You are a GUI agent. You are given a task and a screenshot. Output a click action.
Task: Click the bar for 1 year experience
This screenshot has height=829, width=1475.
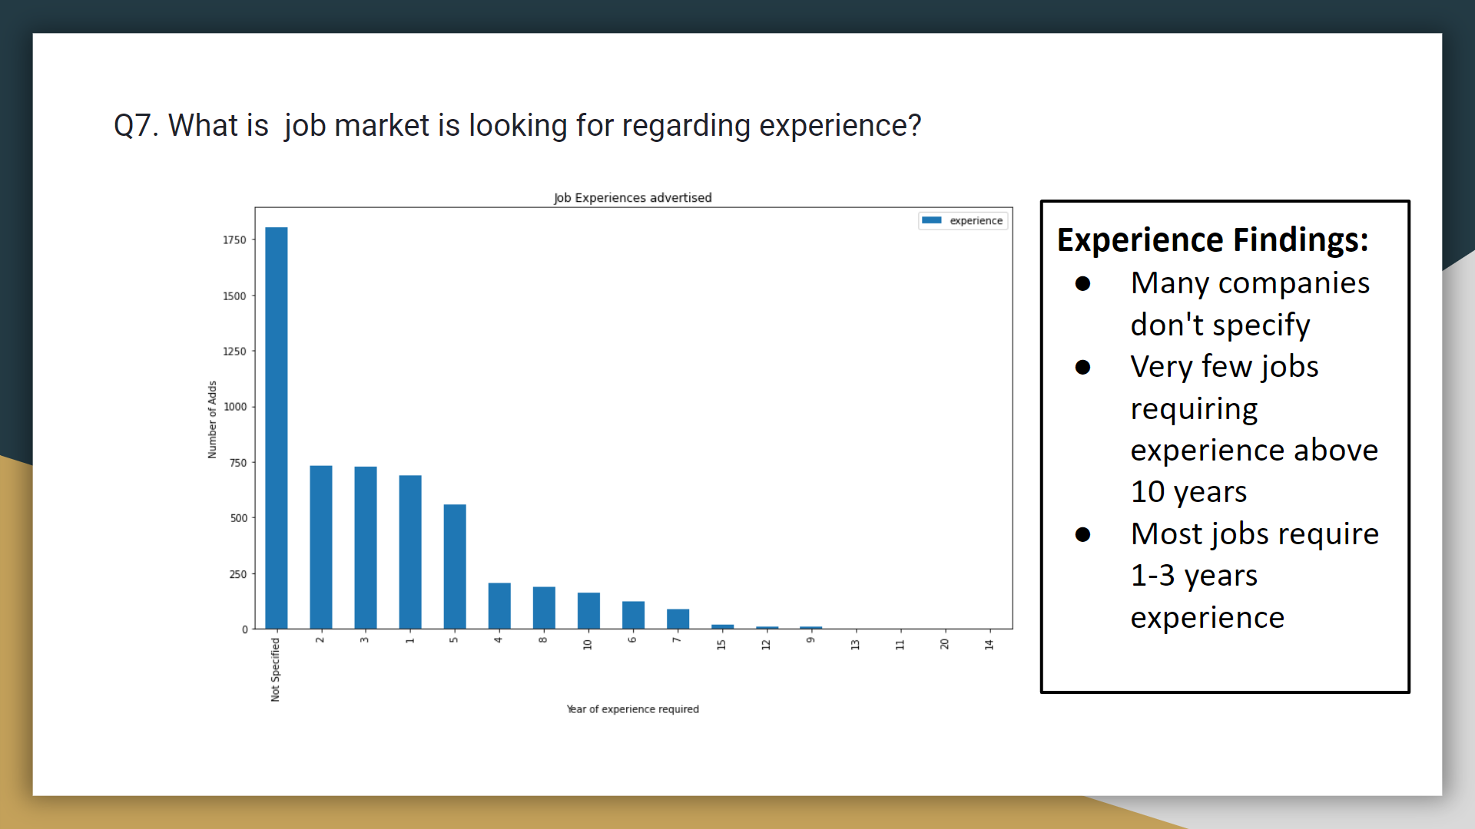coord(410,552)
